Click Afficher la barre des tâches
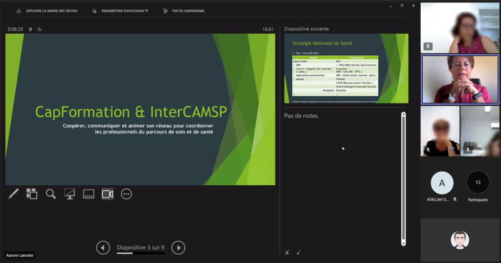Screen dimensions: 501x263 47,11
